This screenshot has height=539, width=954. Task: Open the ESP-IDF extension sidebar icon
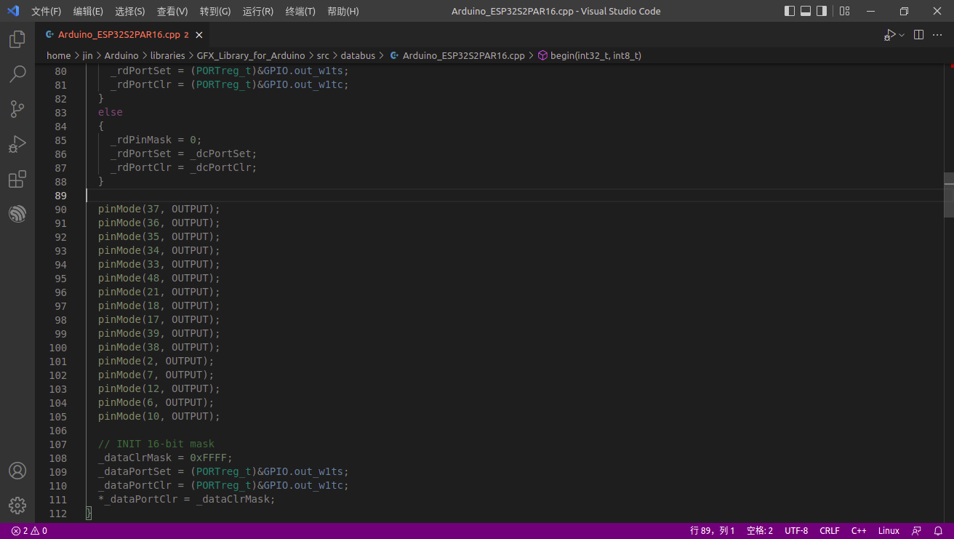click(17, 214)
